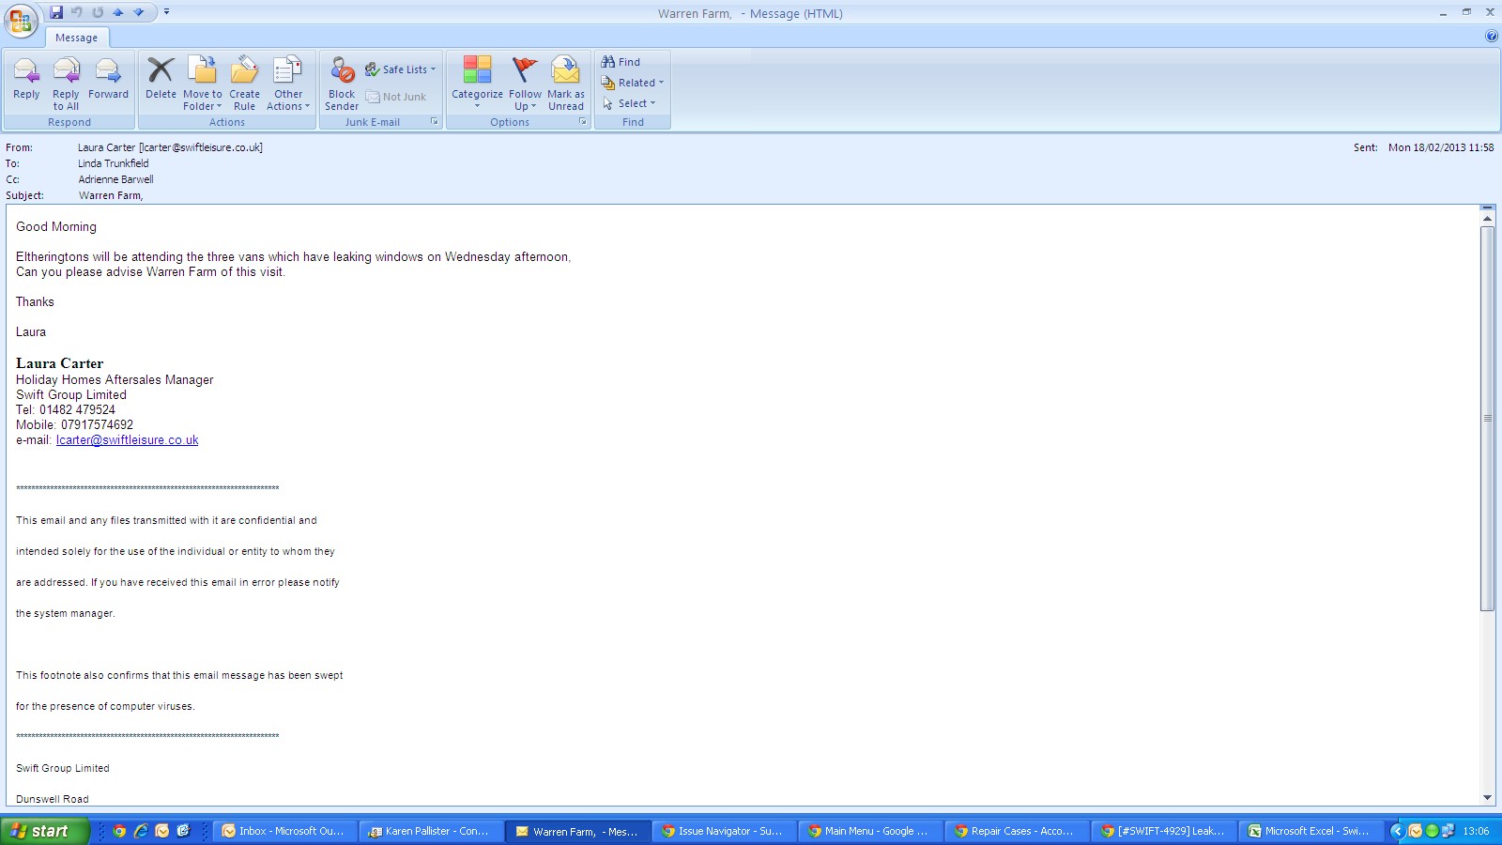The image size is (1502, 845).
Task: Click the sent date Mon 18/02/2013 11:58
Action: coord(1441,147)
